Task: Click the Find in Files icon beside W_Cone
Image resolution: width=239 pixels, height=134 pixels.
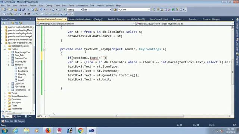Action: coord(115,10)
